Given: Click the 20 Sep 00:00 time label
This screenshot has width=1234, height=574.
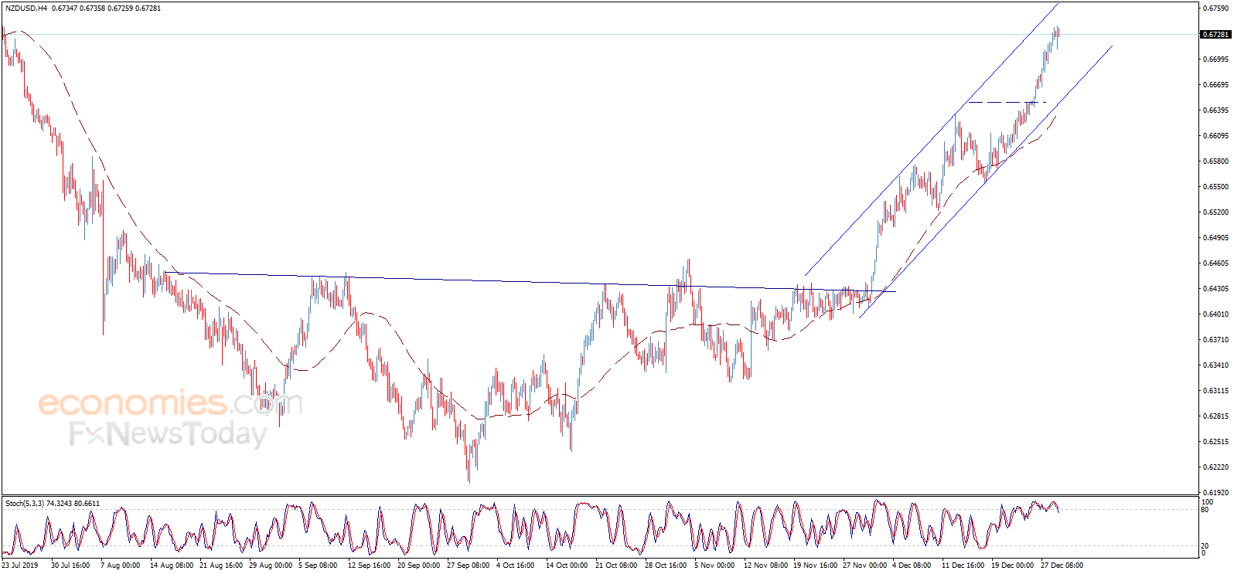Looking at the screenshot, I should pos(418,566).
